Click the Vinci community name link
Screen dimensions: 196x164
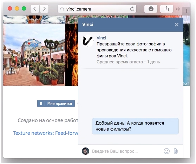102,38
